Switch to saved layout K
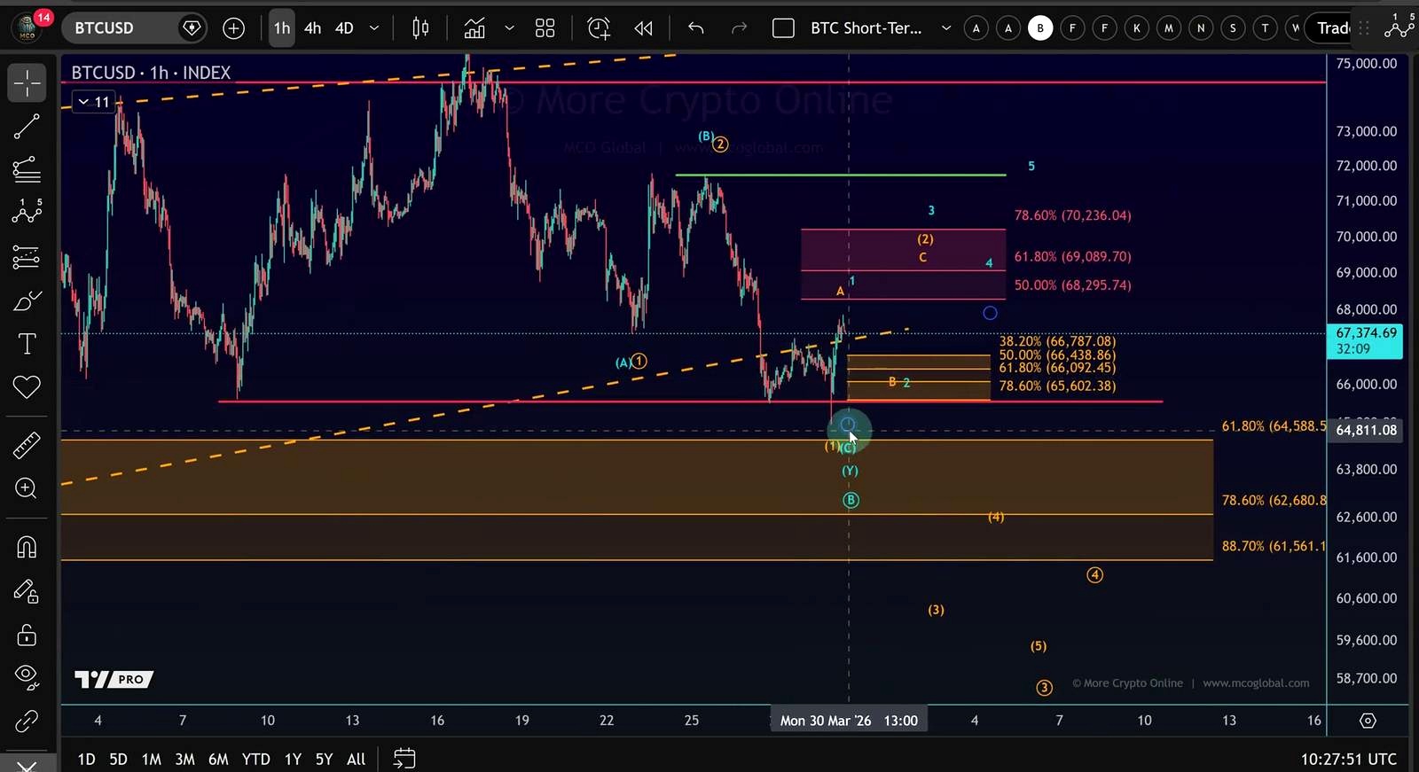The image size is (1419, 772). [x=1137, y=28]
